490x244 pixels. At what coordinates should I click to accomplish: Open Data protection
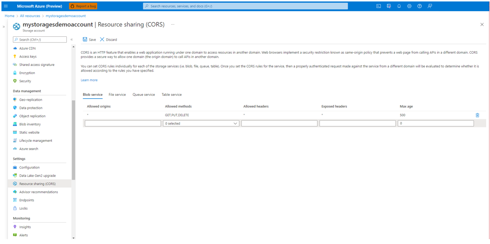(31, 108)
